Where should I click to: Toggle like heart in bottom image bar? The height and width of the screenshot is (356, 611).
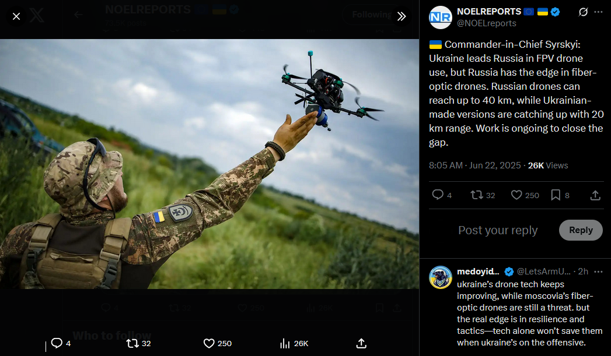(209, 343)
